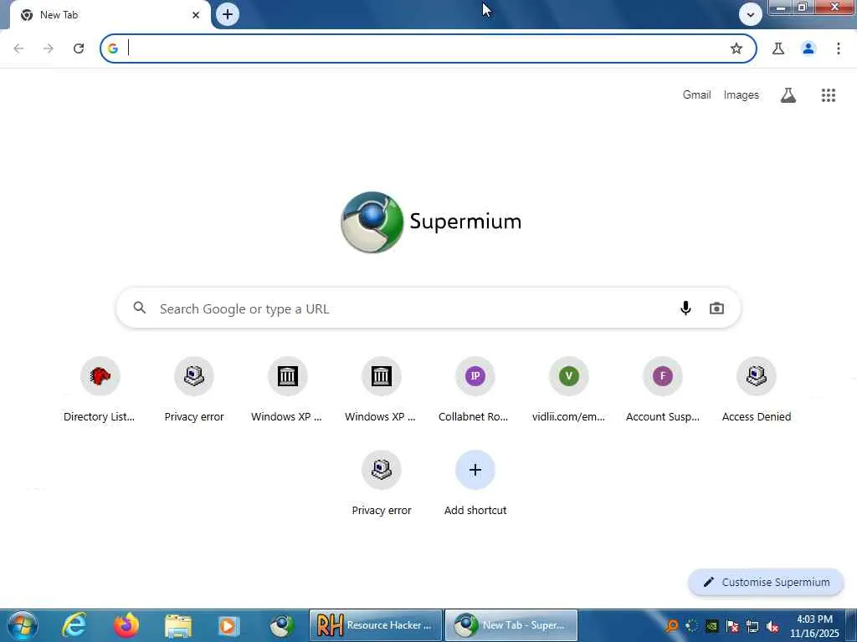Open a new tab with plus button
This screenshot has width=857, height=642.
(x=228, y=14)
